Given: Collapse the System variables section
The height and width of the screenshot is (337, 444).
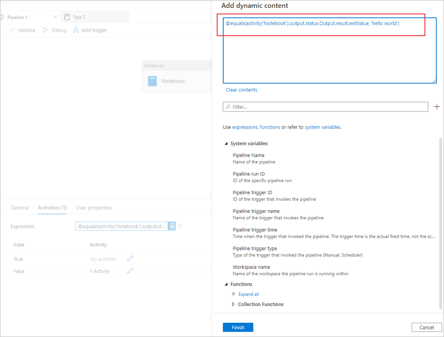Looking at the screenshot, I should click(227, 143).
